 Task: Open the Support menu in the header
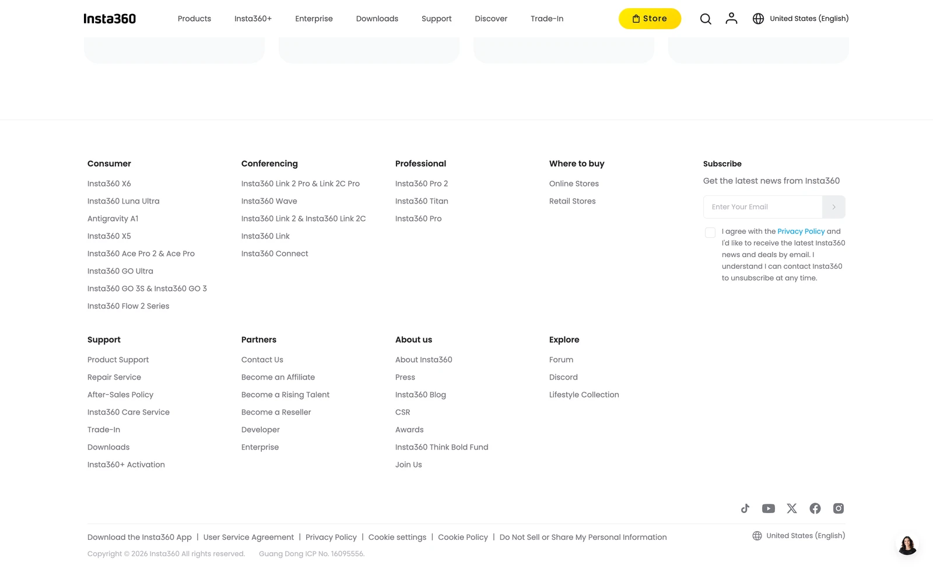point(437,19)
